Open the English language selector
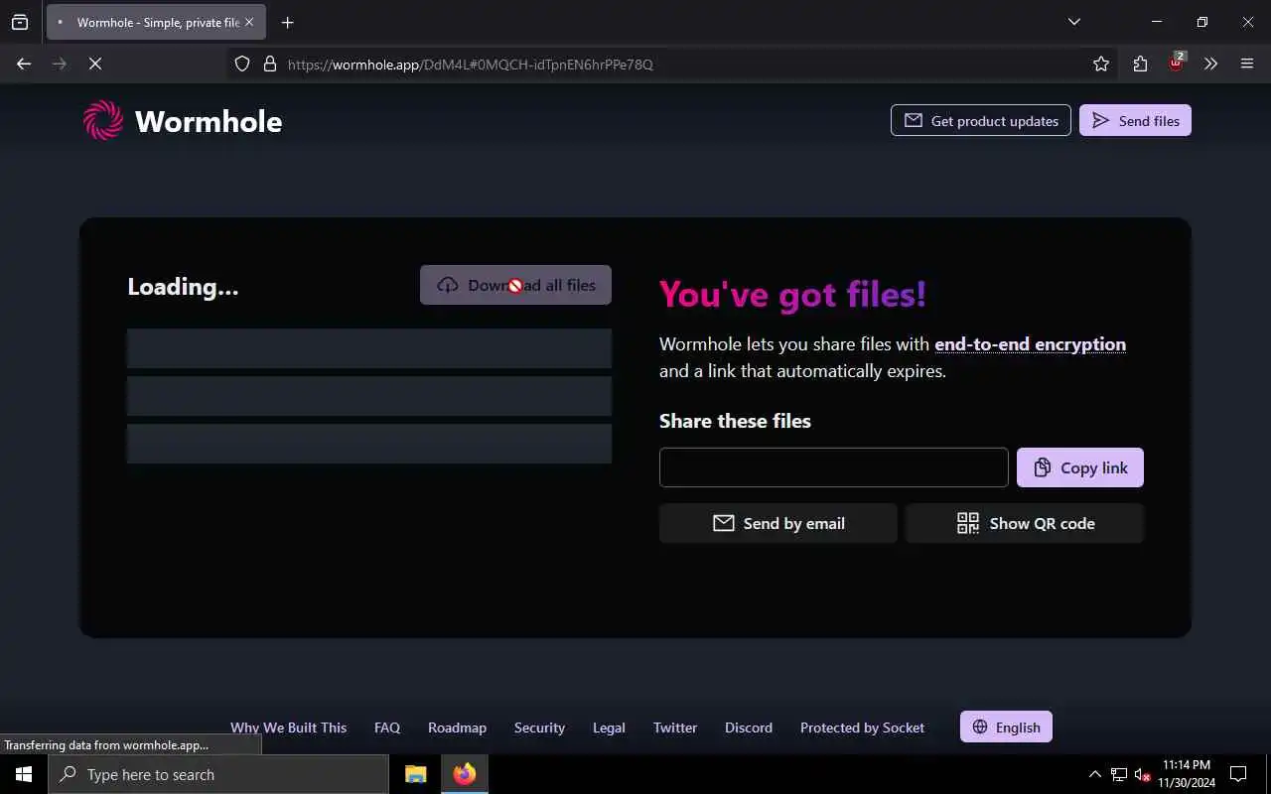 click(x=1006, y=727)
